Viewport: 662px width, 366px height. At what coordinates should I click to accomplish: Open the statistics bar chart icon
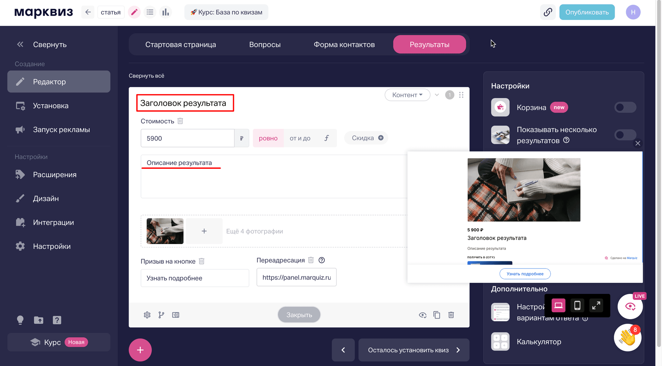point(165,12)
